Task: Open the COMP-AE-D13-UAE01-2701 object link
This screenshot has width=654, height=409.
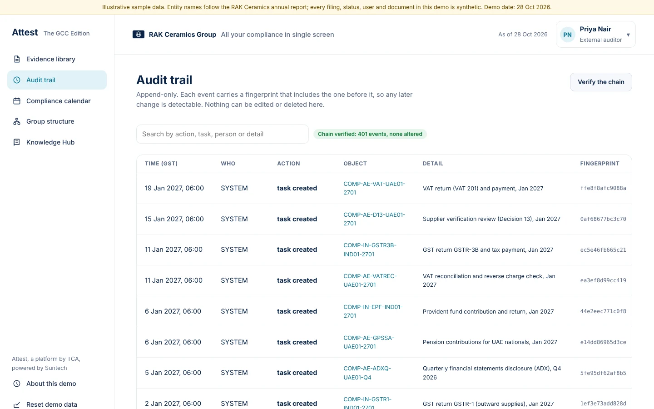Action: click(x=374, y=219)
